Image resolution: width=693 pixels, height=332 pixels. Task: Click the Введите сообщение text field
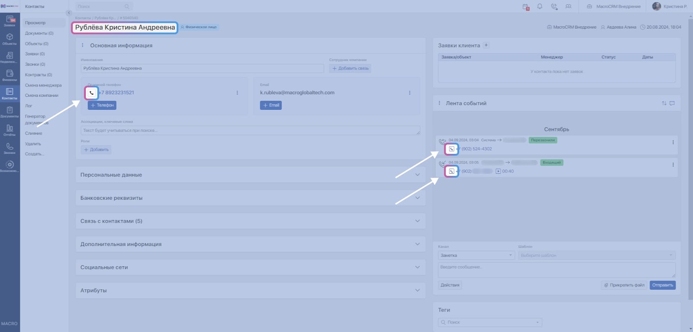557,270
